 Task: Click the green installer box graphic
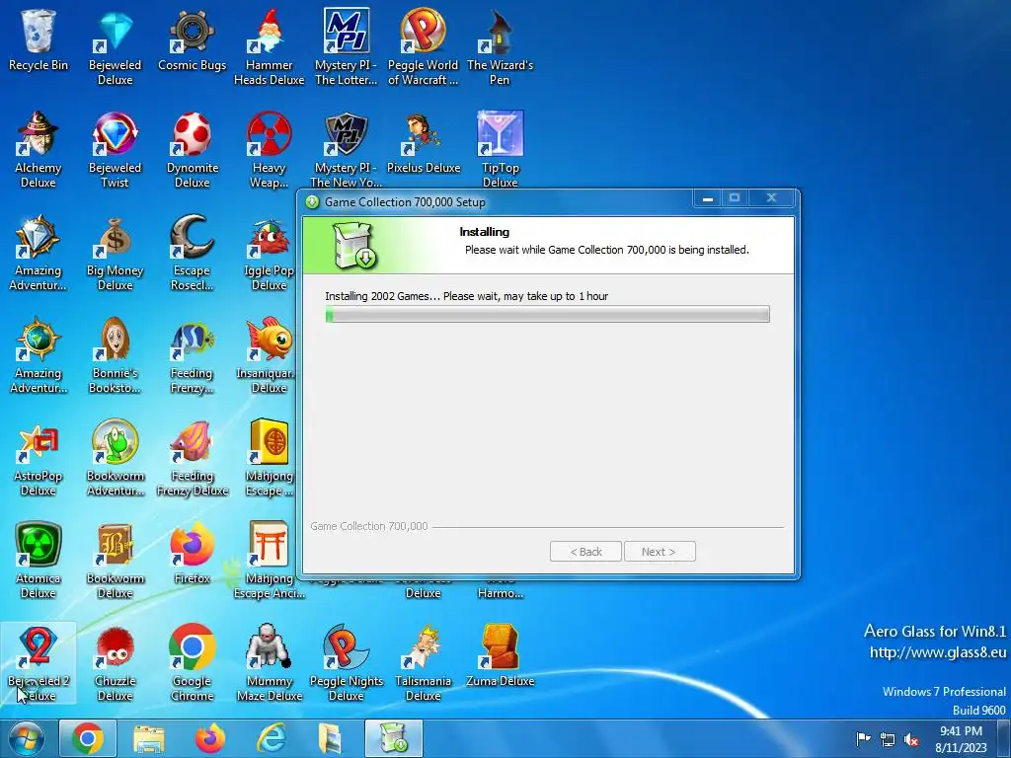coord(354,246)
